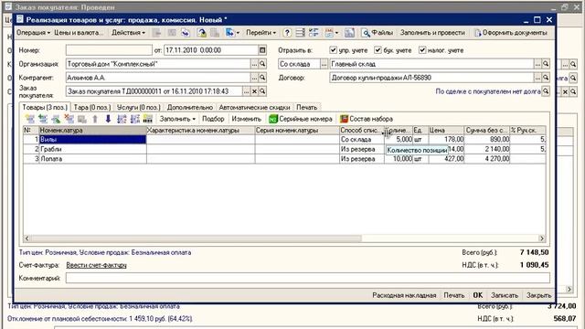Click horizontal scrollbar right arrow in table
The height and width of the screenshot is (329, 585).
point(542,239)
